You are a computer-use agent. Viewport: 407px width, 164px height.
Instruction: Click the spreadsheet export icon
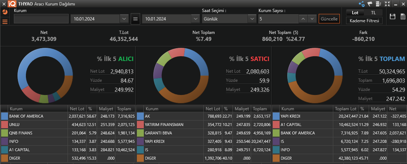pyautogui.click(x=403, y=17)
